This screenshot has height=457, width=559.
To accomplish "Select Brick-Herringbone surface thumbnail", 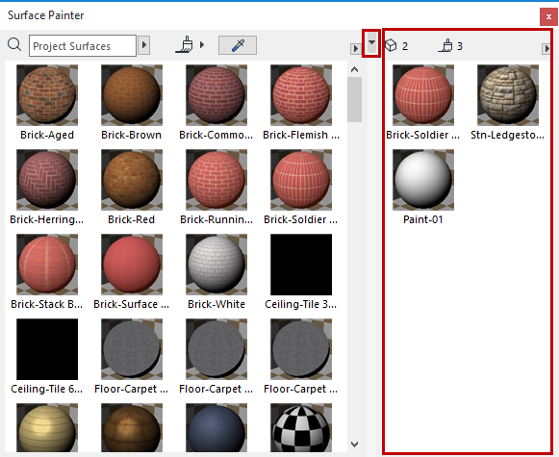I will click(47, 180).
